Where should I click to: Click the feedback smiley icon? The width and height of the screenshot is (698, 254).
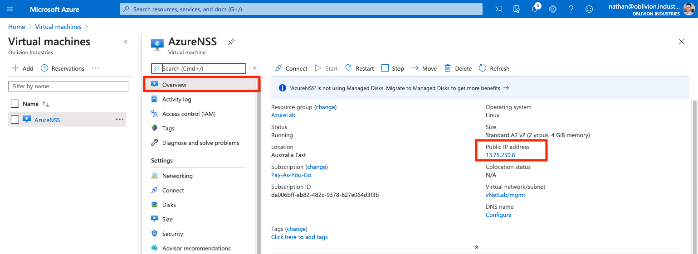tap(589, 9)
